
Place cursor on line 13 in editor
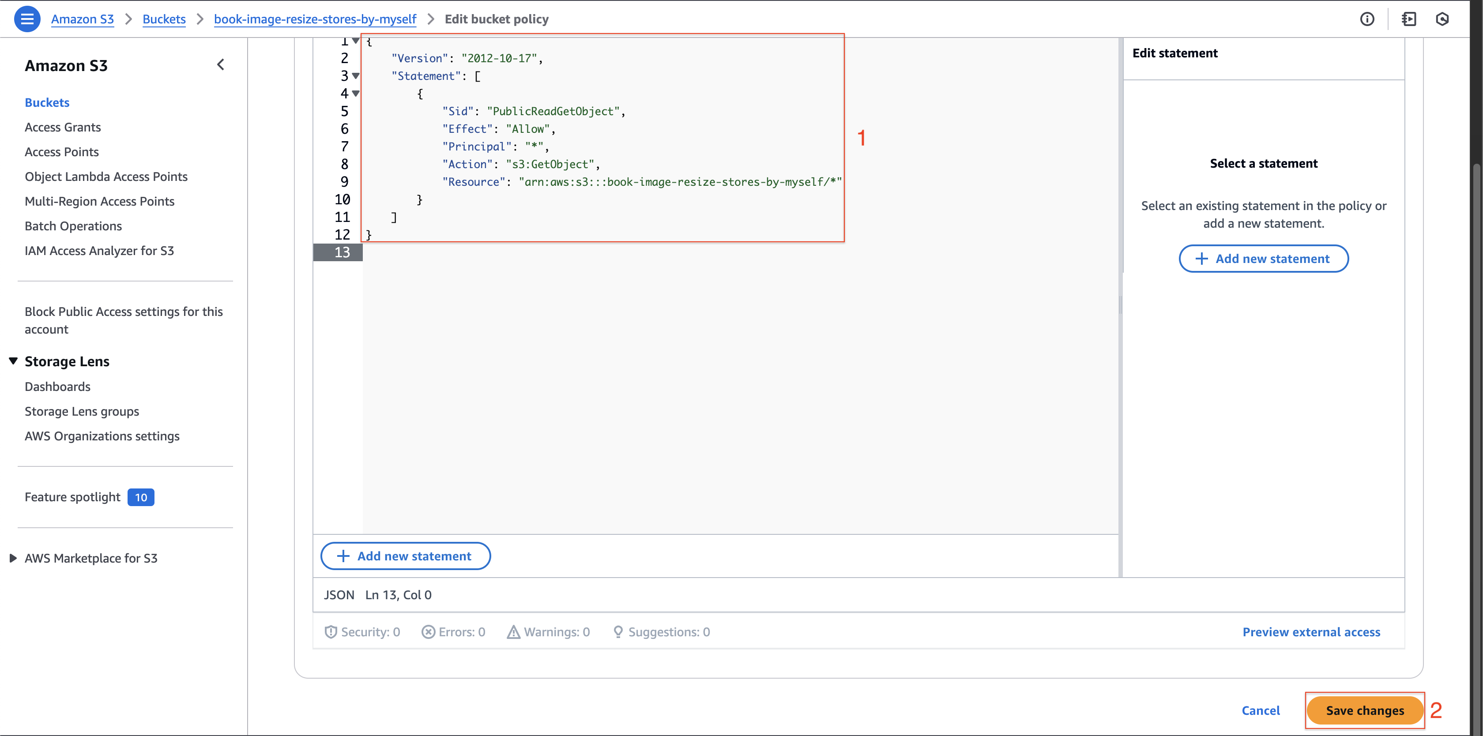740,252
